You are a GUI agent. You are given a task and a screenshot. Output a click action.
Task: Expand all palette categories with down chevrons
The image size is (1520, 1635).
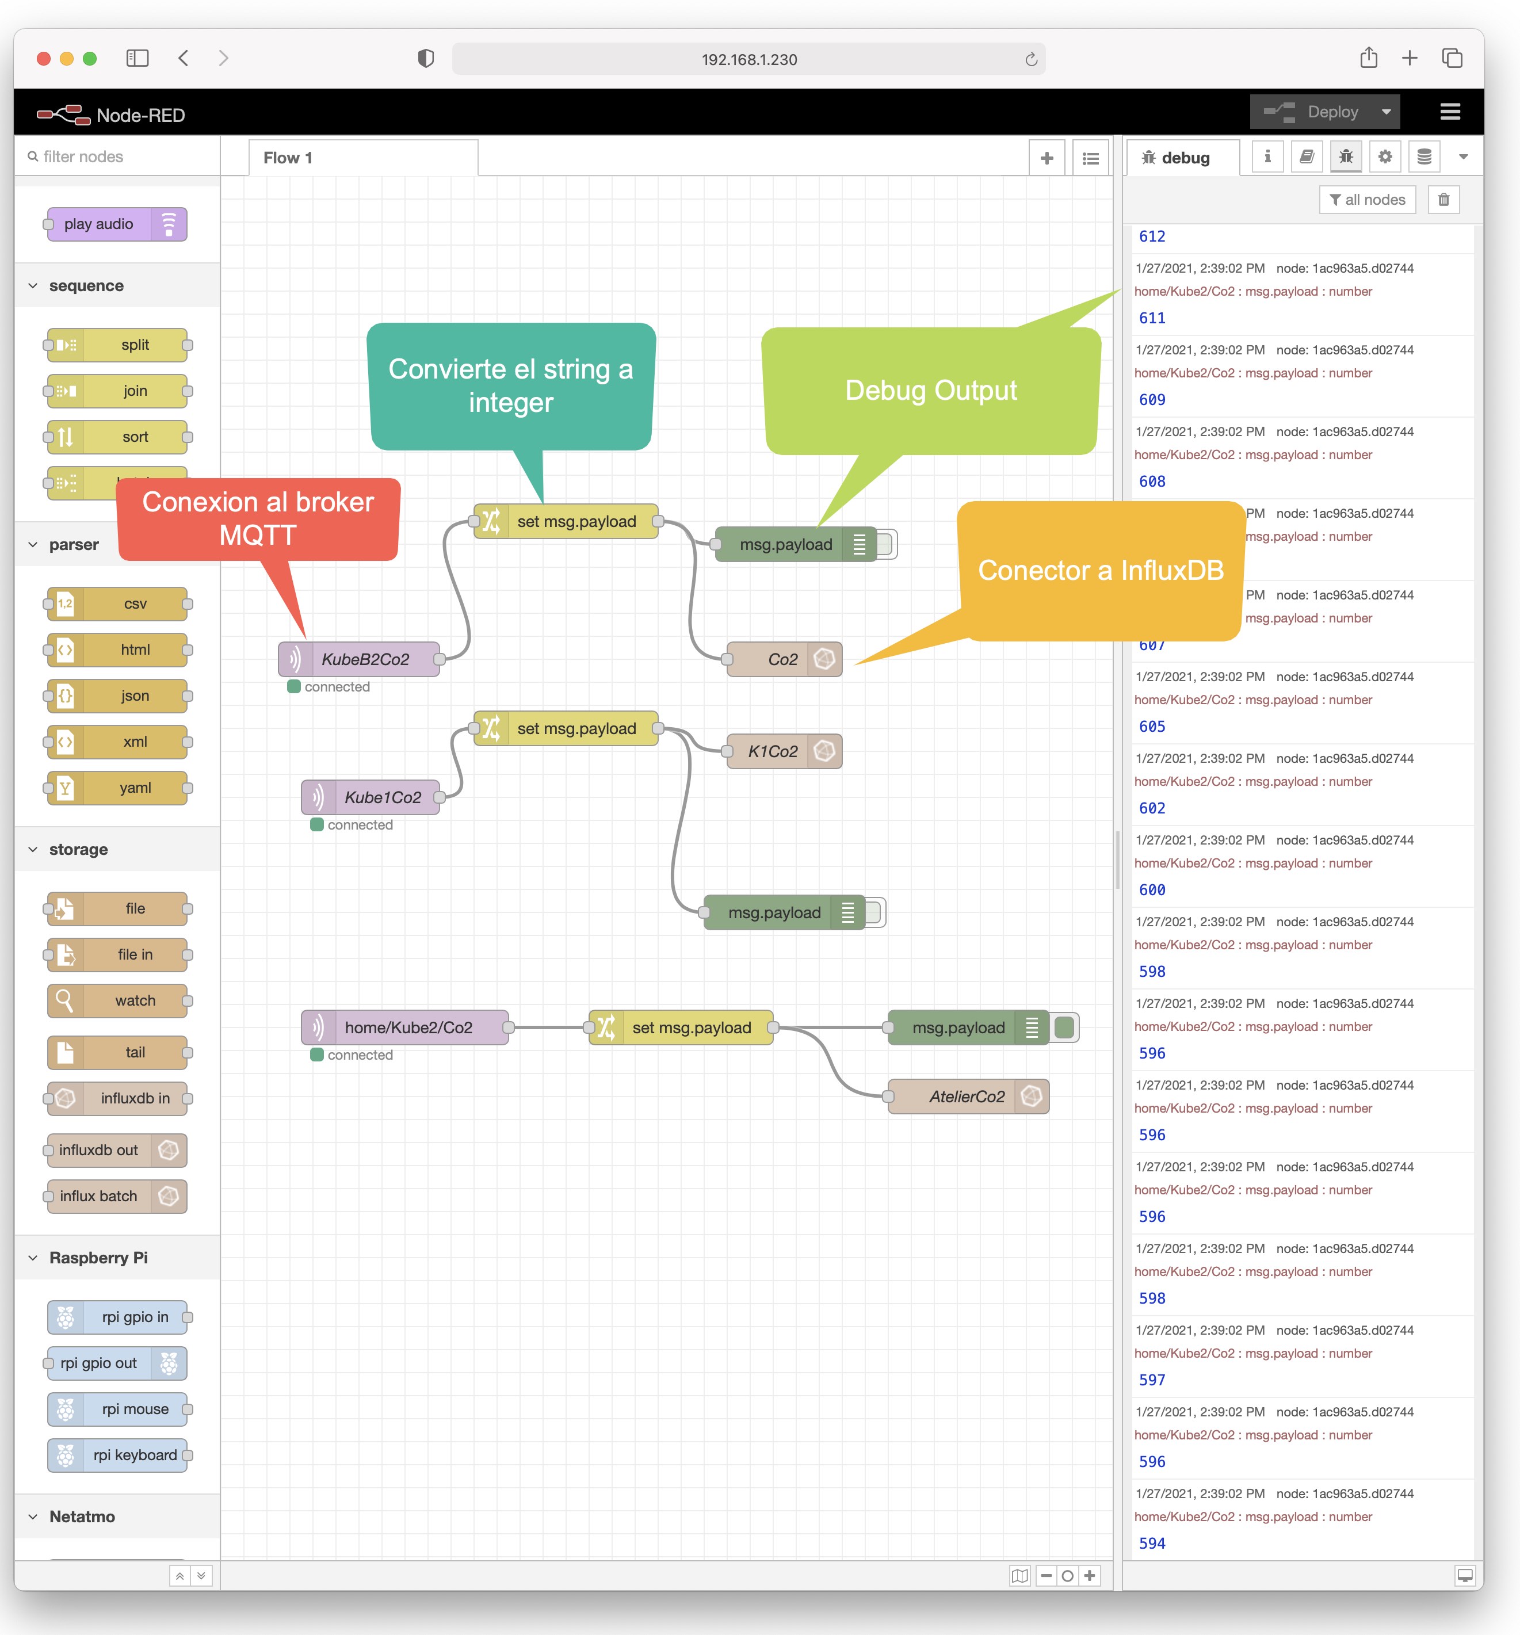pyautogui.click(x=201, y=1576)
